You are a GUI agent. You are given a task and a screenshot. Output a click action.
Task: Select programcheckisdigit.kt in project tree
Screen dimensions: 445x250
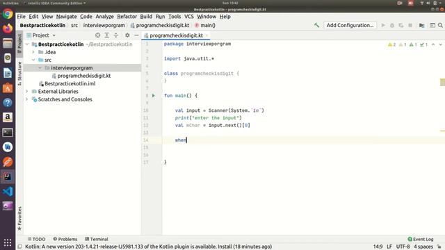coord(84,76)
